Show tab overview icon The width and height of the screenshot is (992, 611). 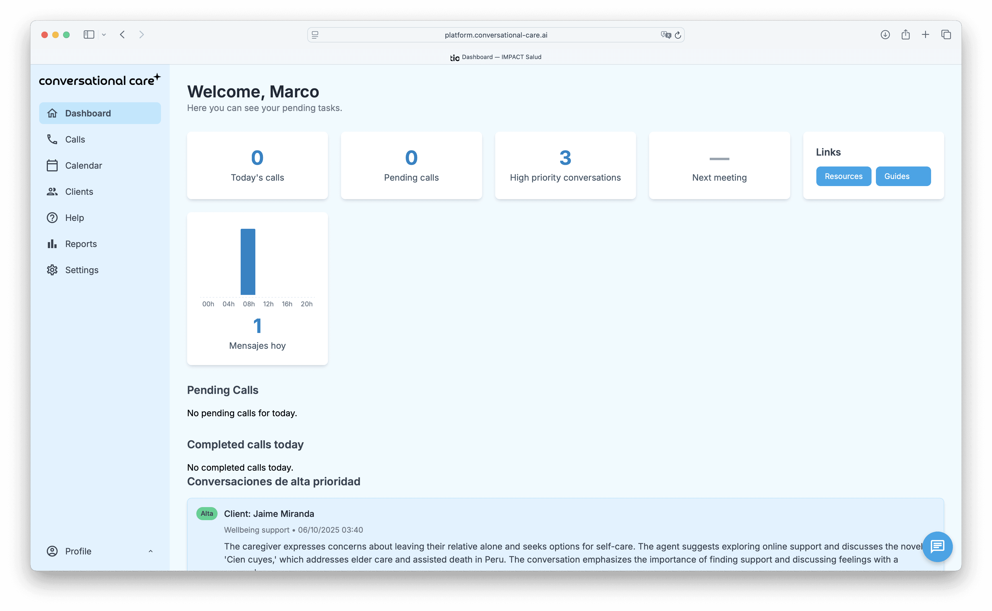(x=946, y=35)
